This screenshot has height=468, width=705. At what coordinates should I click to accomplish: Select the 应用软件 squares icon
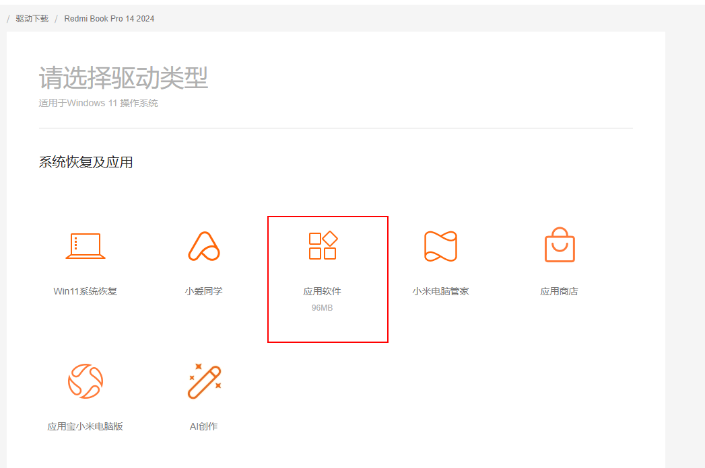323,245
